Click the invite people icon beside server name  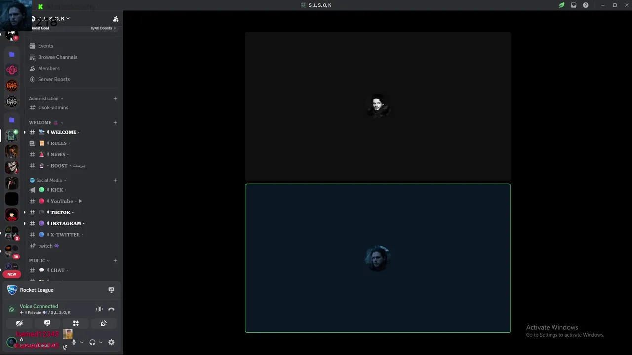tap(116, 19)
